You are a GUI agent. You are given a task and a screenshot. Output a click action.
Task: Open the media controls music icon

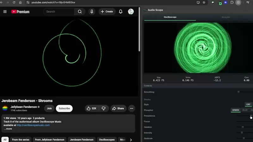point(248,2)
